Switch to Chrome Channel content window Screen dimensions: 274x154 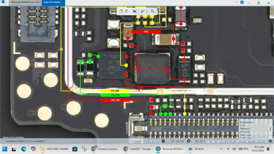[105, 149]
